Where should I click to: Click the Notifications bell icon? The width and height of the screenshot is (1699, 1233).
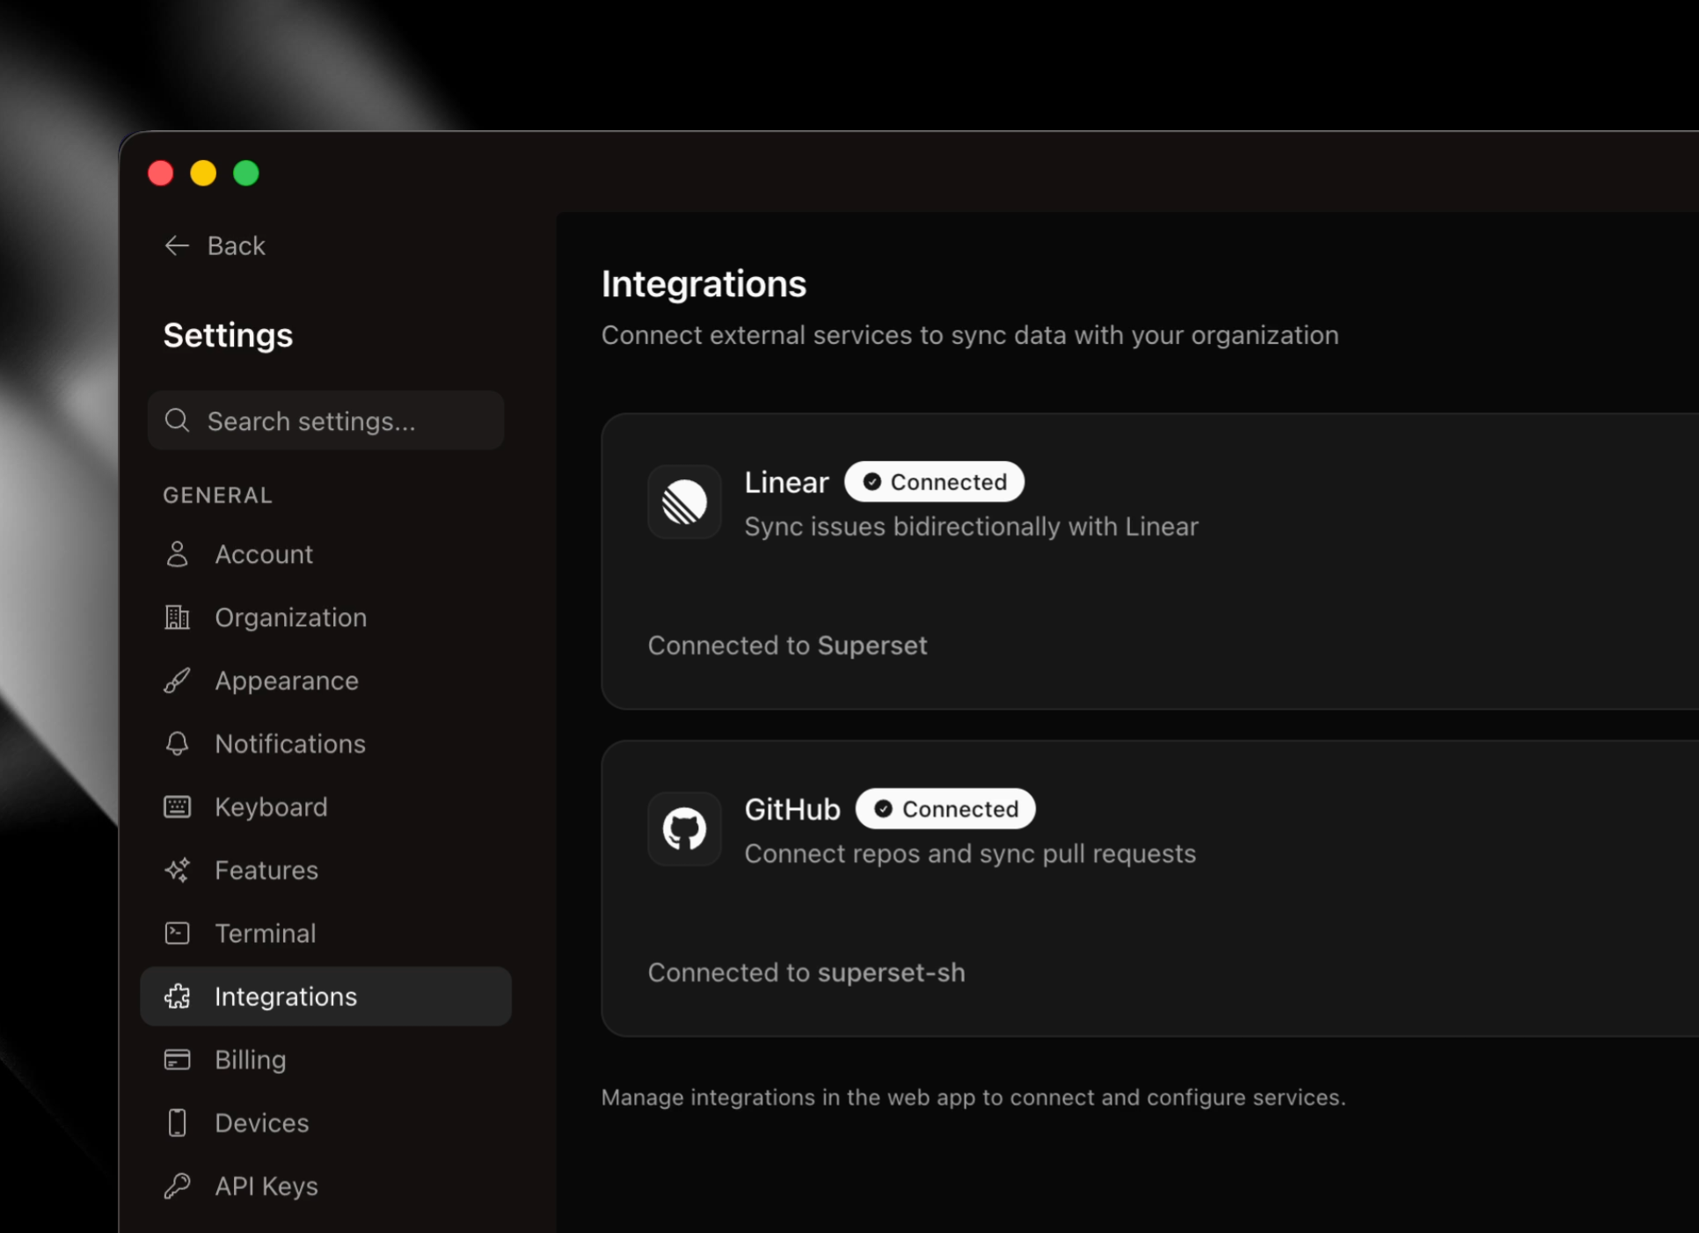pos(177,744)
